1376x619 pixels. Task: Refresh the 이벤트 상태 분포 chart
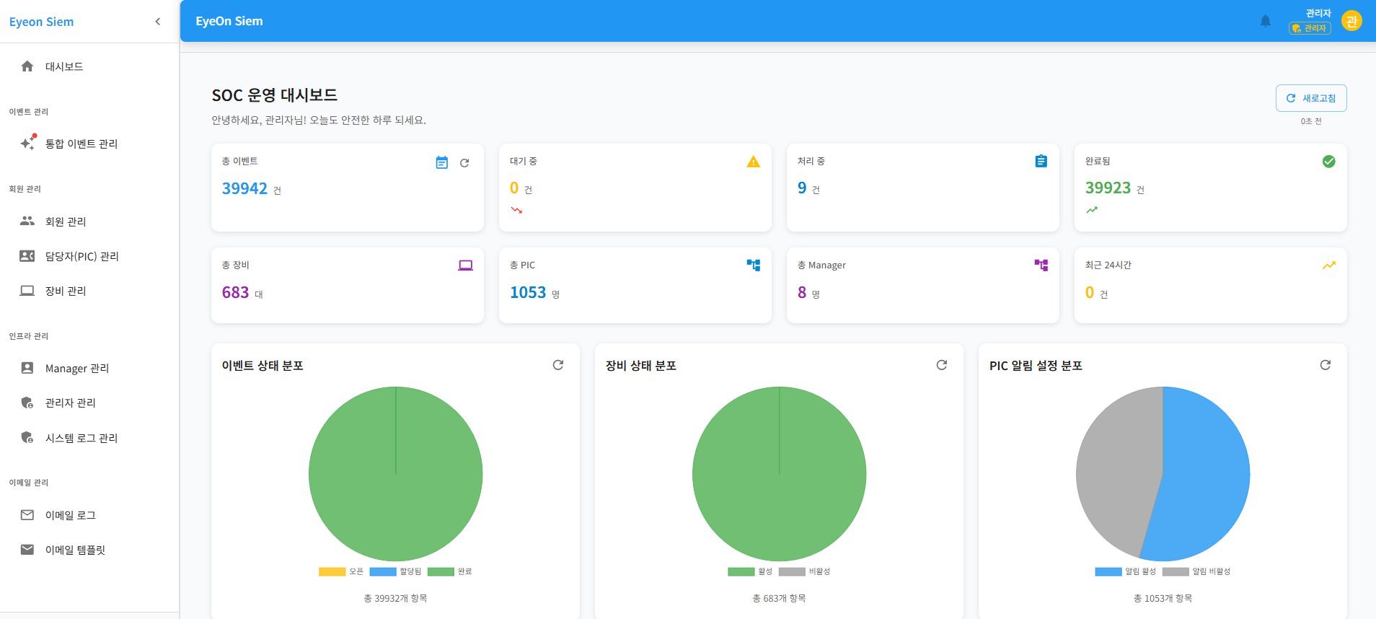[x=557, y=365]
